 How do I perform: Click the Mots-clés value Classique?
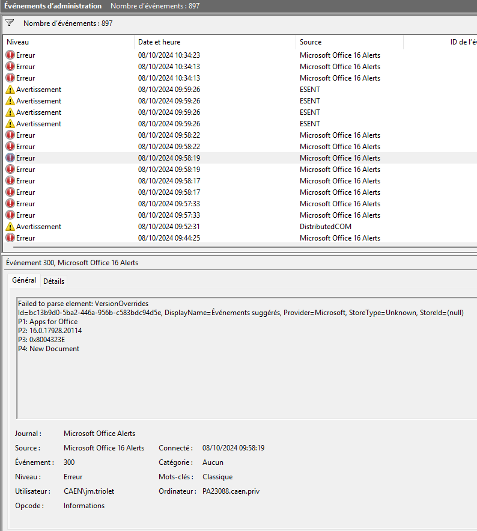pyautogui.click(x=217, y=477)
